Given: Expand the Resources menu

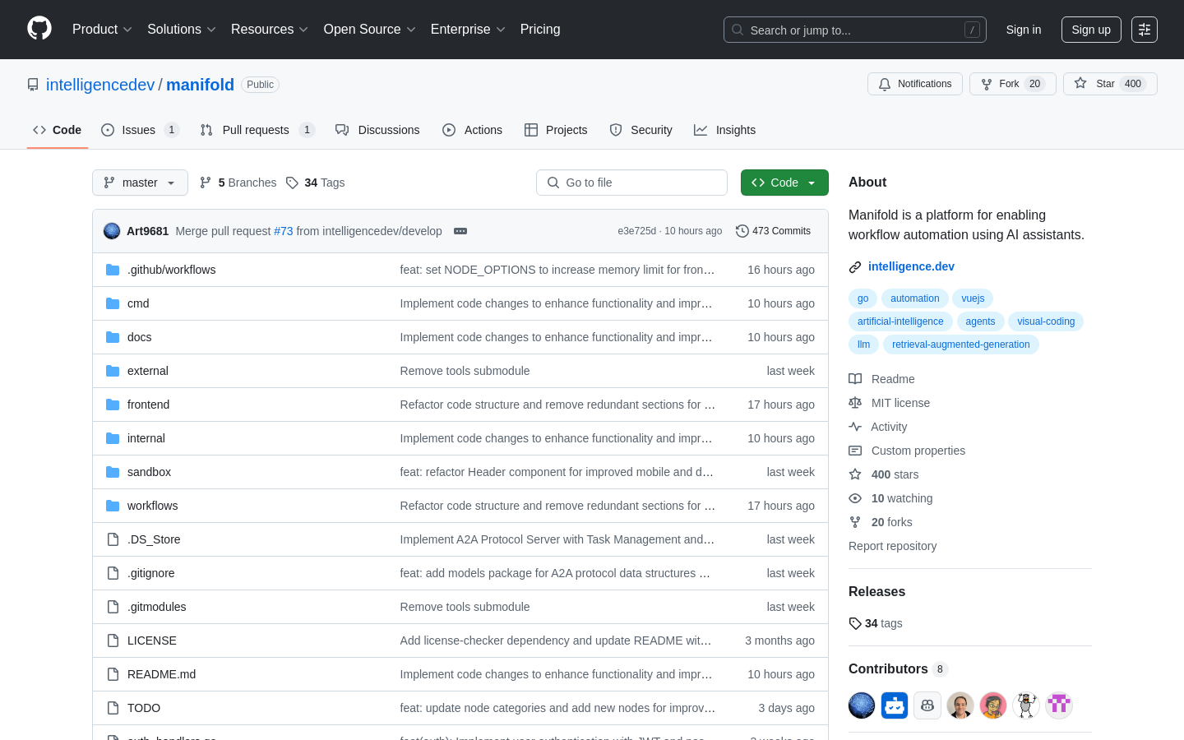Looking at the screenshot, I should coord(270,30).
